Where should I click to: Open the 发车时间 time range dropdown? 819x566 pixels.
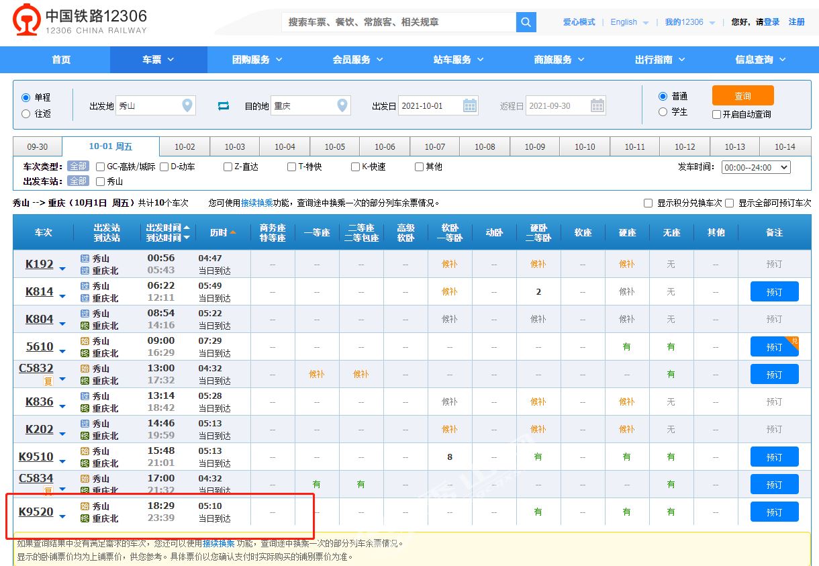756,167
